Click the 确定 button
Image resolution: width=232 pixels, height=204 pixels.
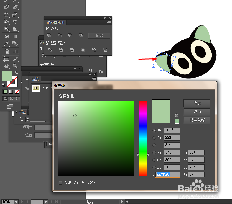pyautogui.click(x=197, y=103)
